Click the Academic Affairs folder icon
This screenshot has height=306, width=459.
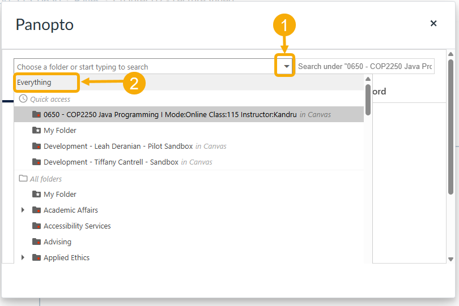tap(37, 210)
